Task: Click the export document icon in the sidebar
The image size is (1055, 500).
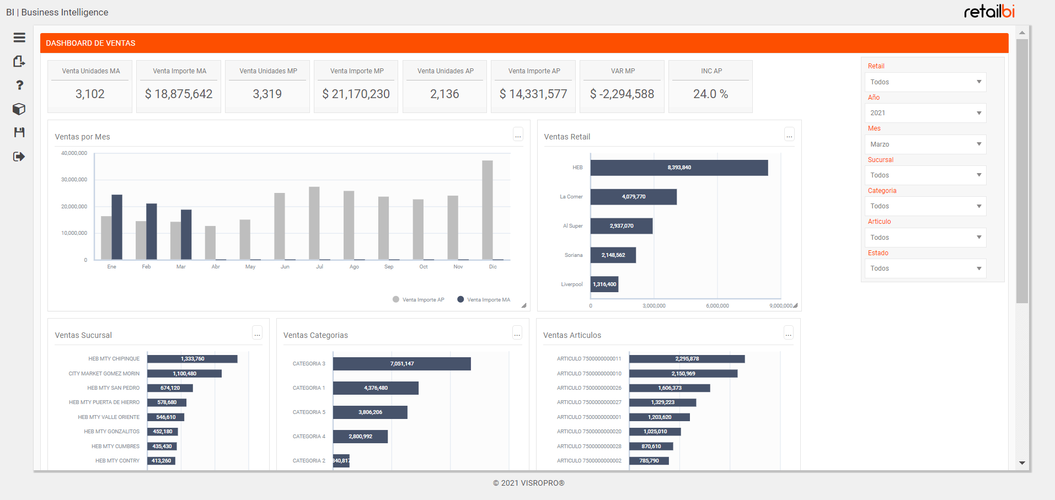Action: pyautogui.click(x=19, y=62)
